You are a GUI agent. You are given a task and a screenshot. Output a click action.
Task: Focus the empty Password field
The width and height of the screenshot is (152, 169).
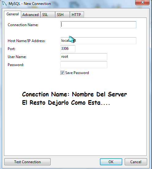(84, 65)
